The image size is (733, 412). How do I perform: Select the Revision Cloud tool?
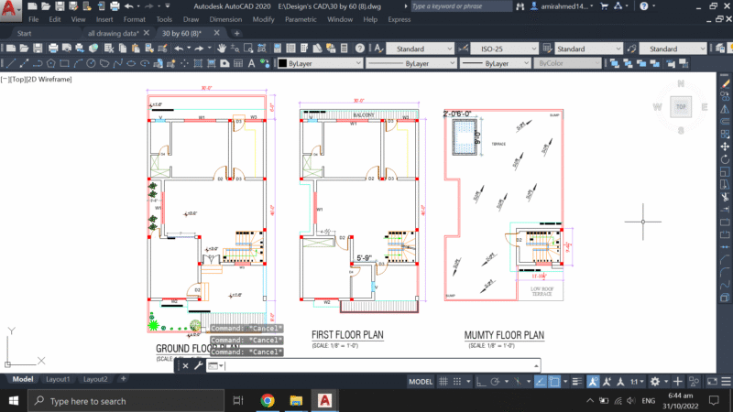(104, 63)
